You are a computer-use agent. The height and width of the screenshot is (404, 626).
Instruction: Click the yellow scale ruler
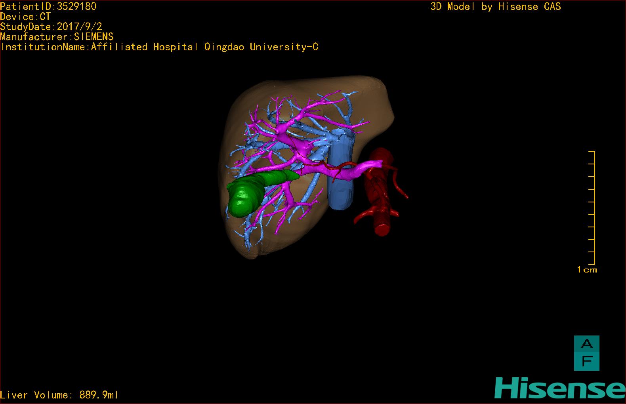click(x=592, y=208)
